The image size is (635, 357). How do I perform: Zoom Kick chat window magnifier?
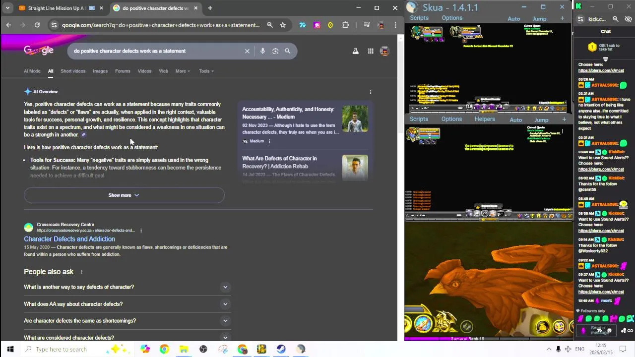coord(615,19)
